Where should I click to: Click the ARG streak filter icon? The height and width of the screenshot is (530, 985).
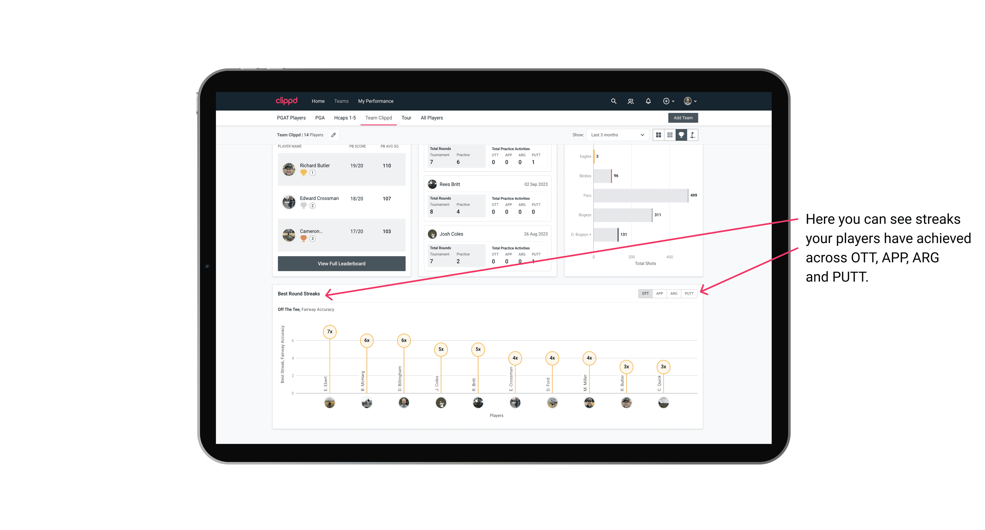coord(675,293)
